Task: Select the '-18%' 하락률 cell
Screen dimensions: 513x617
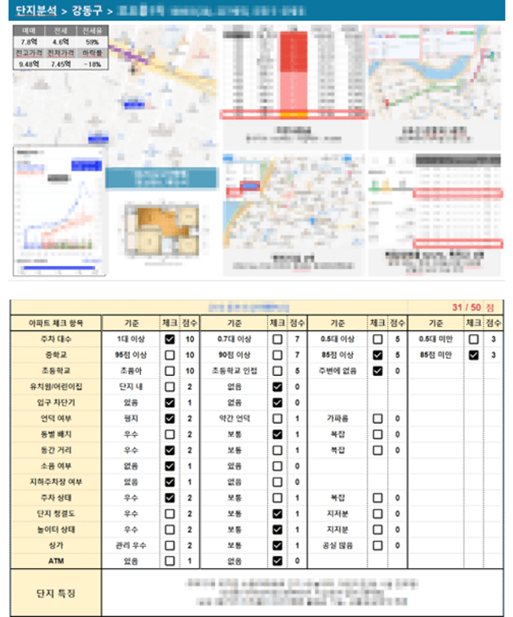Action: [x=92, y=64]
